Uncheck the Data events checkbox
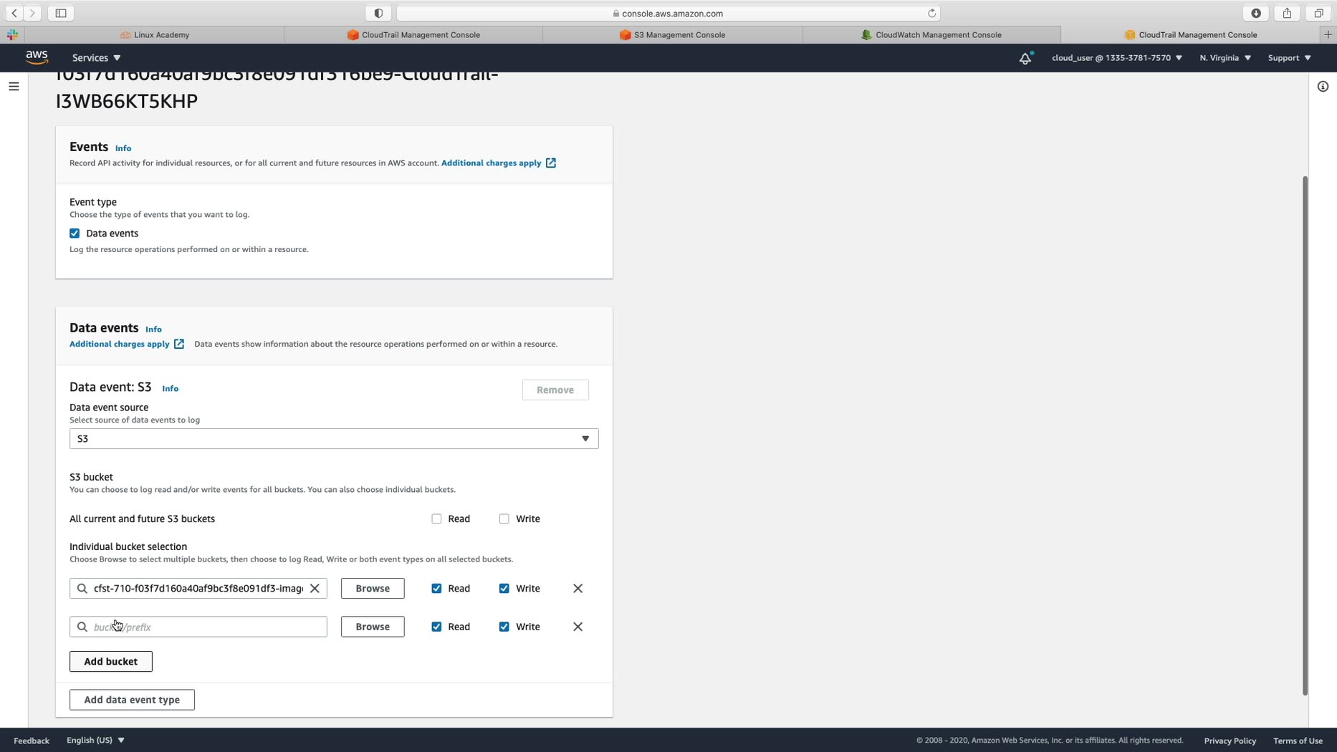The width and height of the screenshot is (1337, 752). [x=75, y=233]
